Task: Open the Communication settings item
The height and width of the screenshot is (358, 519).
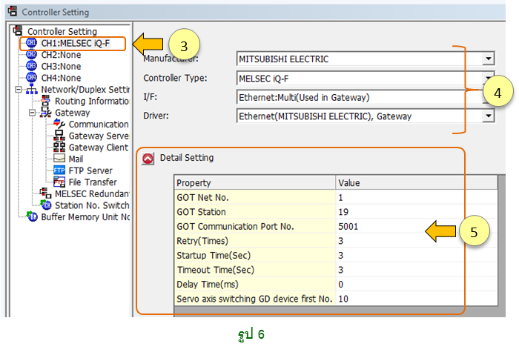Action: pos(99,125)
